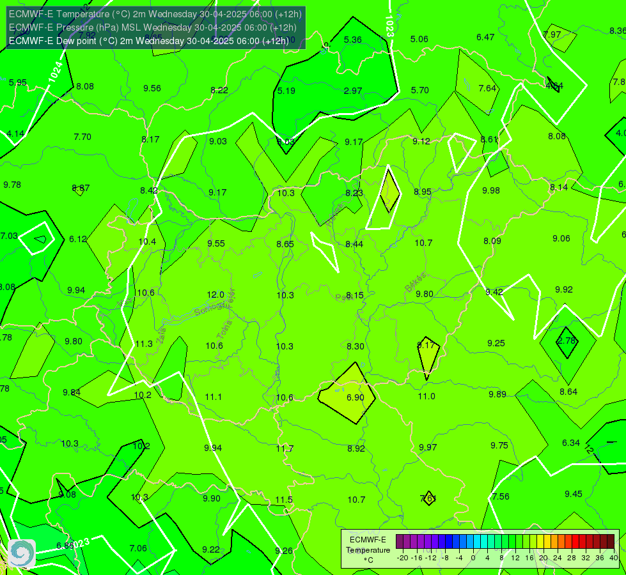Click the legend title 'ECMWF-E Temperature °C'
The height and width of the screenshot is (575, 626).
(368, 550)
